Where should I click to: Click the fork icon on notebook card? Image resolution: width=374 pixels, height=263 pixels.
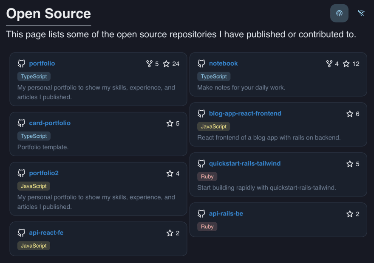pyautogui.click(x=329, y=64)
